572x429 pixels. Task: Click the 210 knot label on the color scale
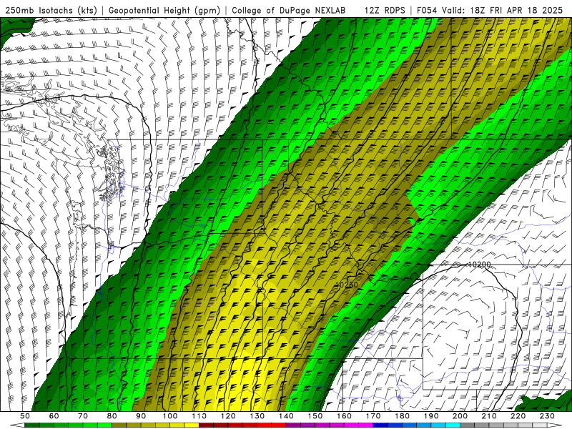490,416
